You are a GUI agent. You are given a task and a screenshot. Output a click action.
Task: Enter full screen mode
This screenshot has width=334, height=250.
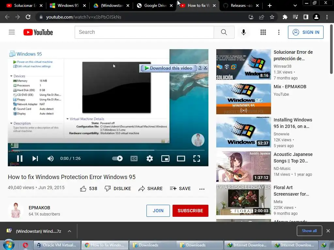pyautogui.click(x=197, y=159)
